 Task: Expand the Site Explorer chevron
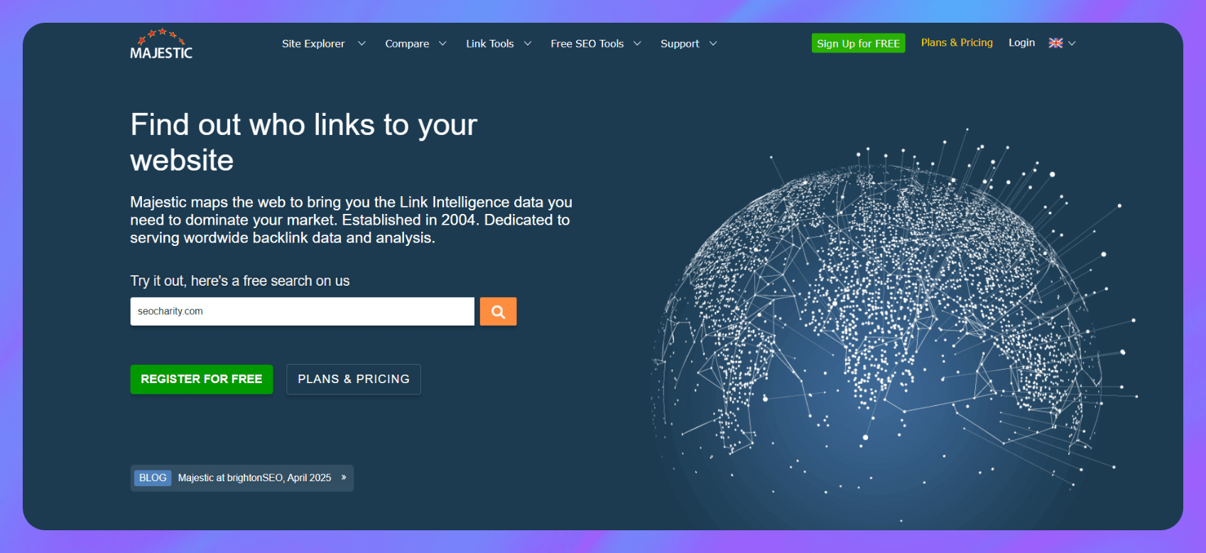click(362, 43)
